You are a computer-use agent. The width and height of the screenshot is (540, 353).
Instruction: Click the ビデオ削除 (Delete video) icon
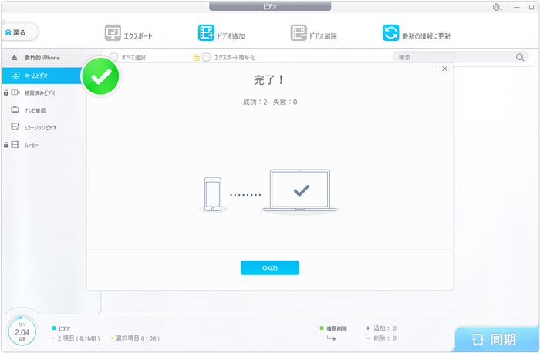(299, 33)
